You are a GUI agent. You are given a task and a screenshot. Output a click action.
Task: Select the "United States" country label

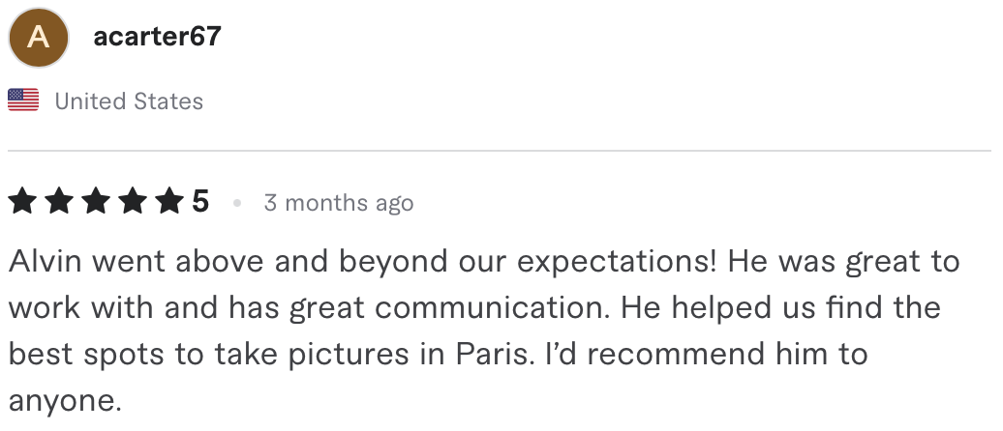129,101
